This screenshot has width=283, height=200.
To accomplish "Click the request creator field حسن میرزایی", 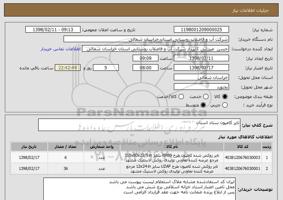I will tap(155, 49).
